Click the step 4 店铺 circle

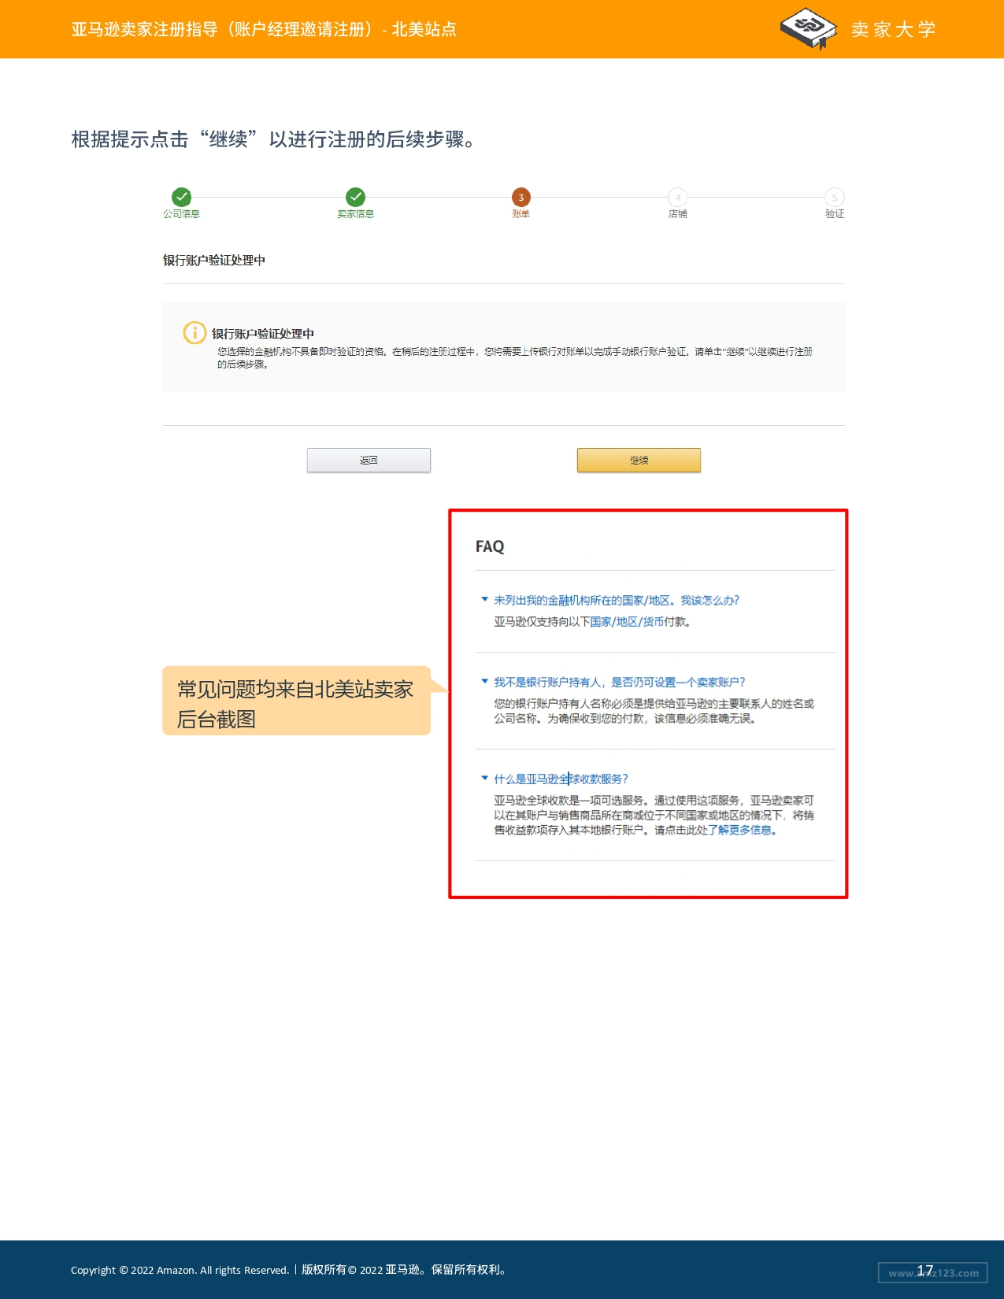coord(677,197)
